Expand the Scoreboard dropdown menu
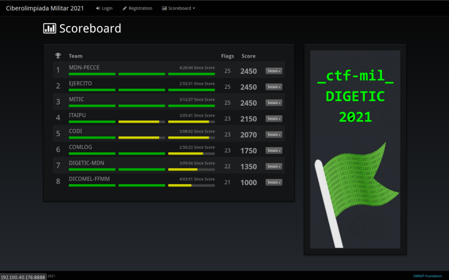This screenshot has width=449, height=280. pos(178,8)
